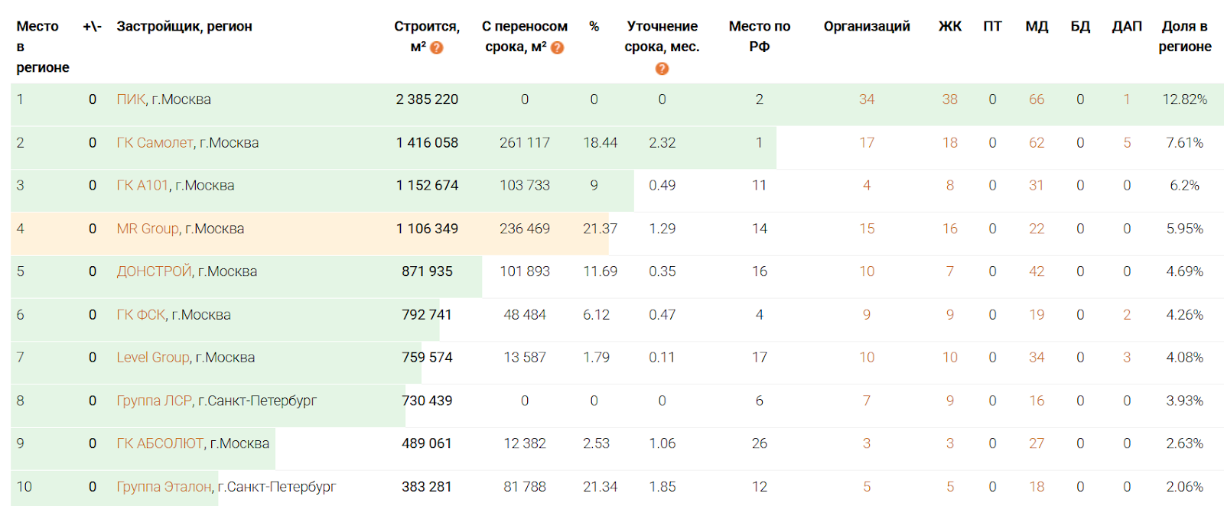Screen dimensions: 1224x506
Task: Click МД count 27 in ГК АБСОЛЮТ row
Action: click(x=1037, y=443)
